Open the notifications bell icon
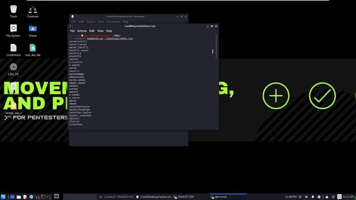 313,197
